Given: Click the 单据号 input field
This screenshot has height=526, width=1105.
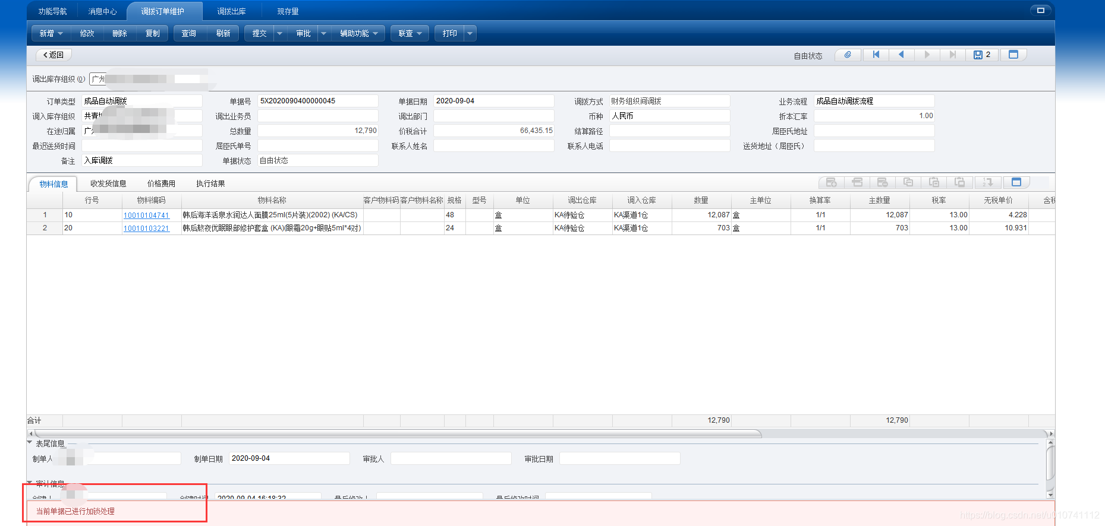Looking at the screenshot, I should click(318, 101).
